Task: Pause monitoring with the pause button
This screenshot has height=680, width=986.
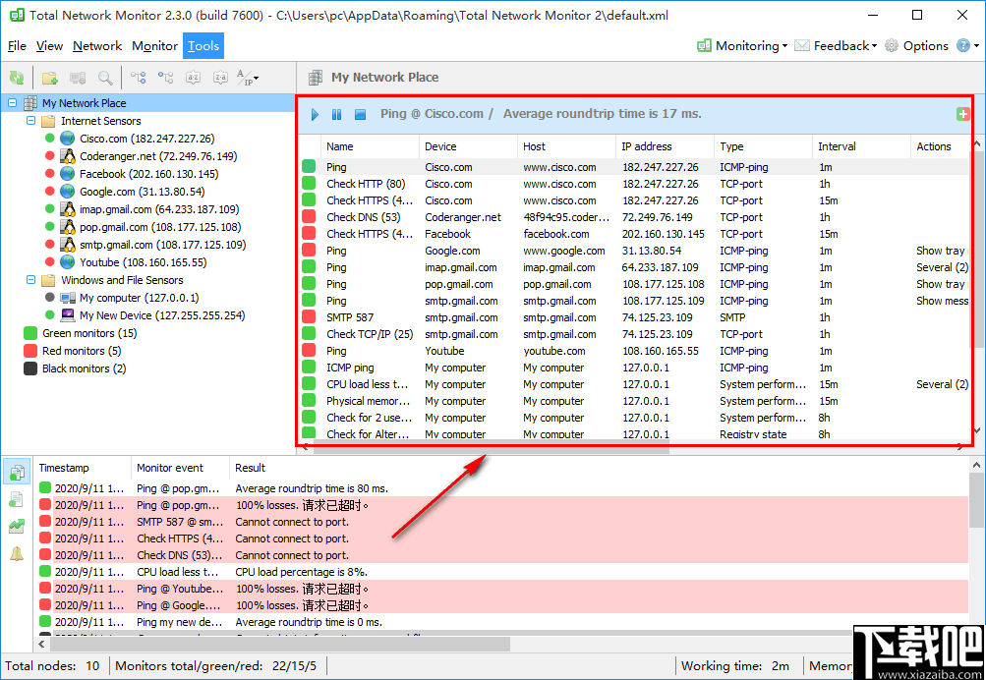Action: pos(337,114)
